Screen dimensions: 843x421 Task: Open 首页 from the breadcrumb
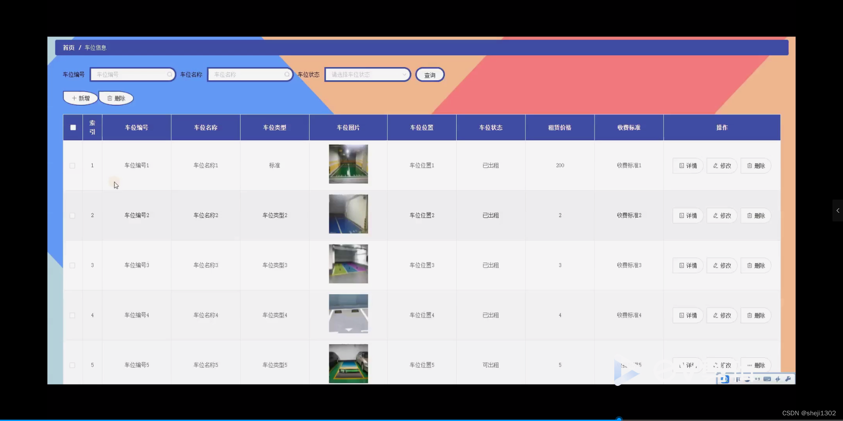[x=68, y=47]
